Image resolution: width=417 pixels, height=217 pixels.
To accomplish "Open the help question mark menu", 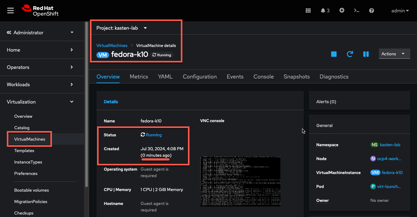I will 372,11.
